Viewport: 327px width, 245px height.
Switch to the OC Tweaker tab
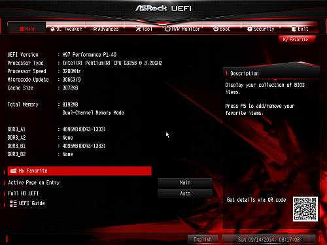tap(66, 29)
